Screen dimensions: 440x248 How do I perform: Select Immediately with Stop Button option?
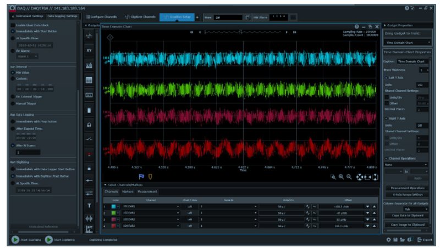click(13, 121)
